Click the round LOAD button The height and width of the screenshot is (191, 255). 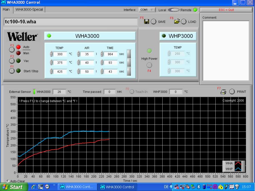pyautogui.click(x=184, y=22)
